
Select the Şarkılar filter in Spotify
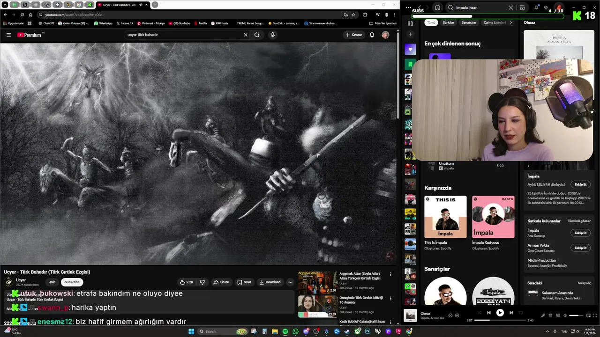(449, 22)
